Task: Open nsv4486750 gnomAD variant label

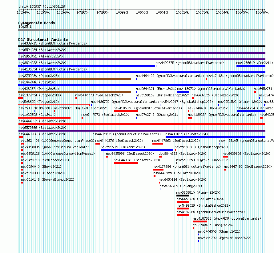Action: point(125,102)
